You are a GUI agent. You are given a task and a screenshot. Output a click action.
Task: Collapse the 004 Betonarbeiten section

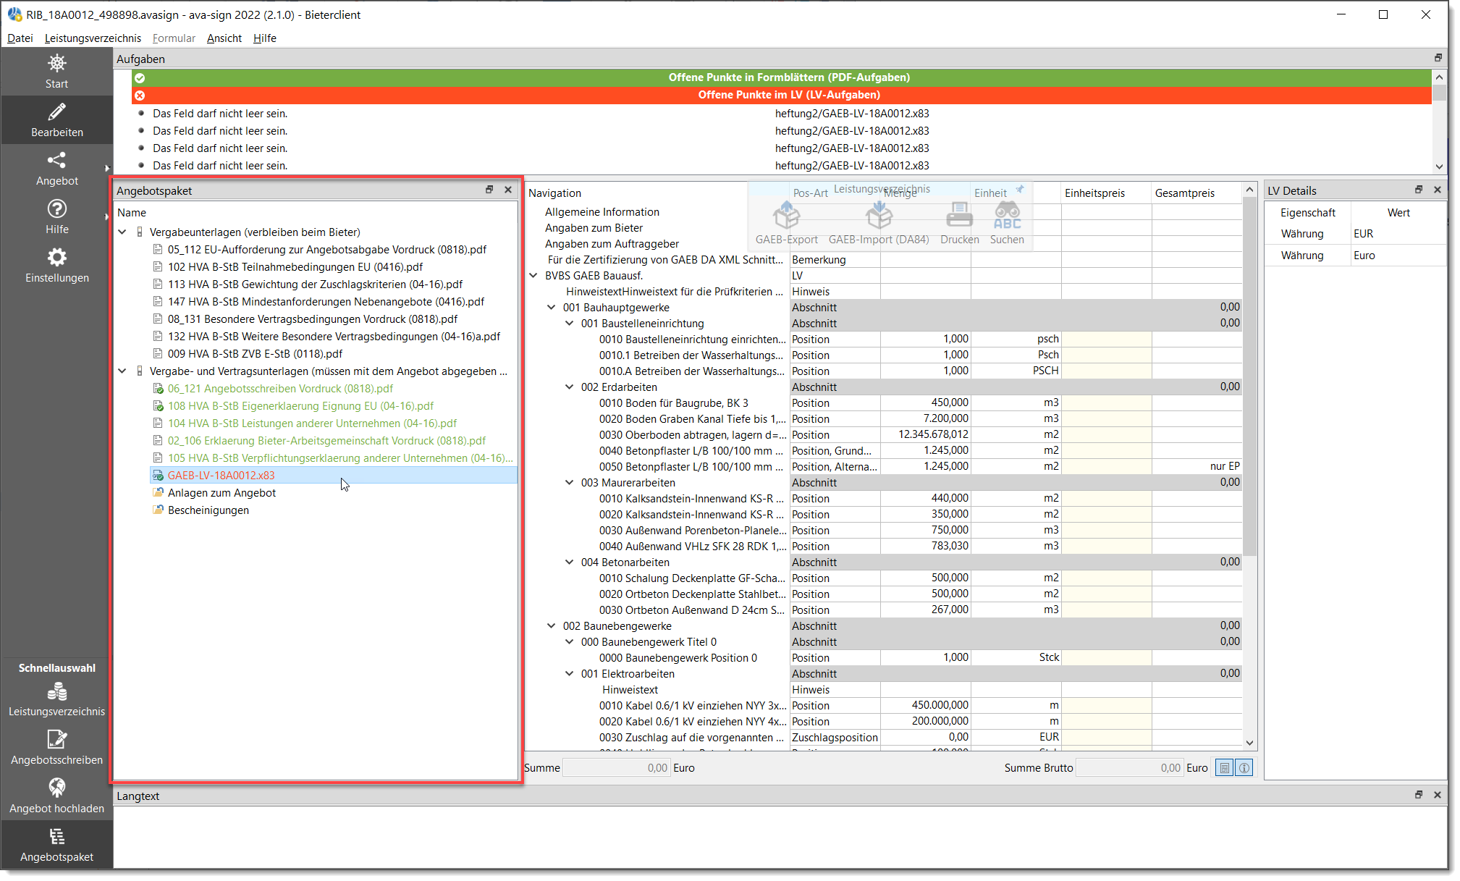coord(570,562)
